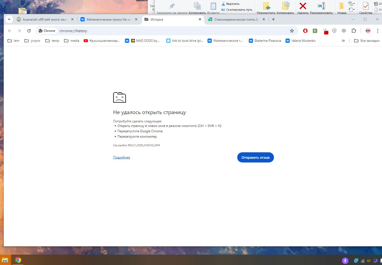Click the Перезагрузите компьютер suggestion text
This screenshot has height=265, width=382.
tap(137, 137)
